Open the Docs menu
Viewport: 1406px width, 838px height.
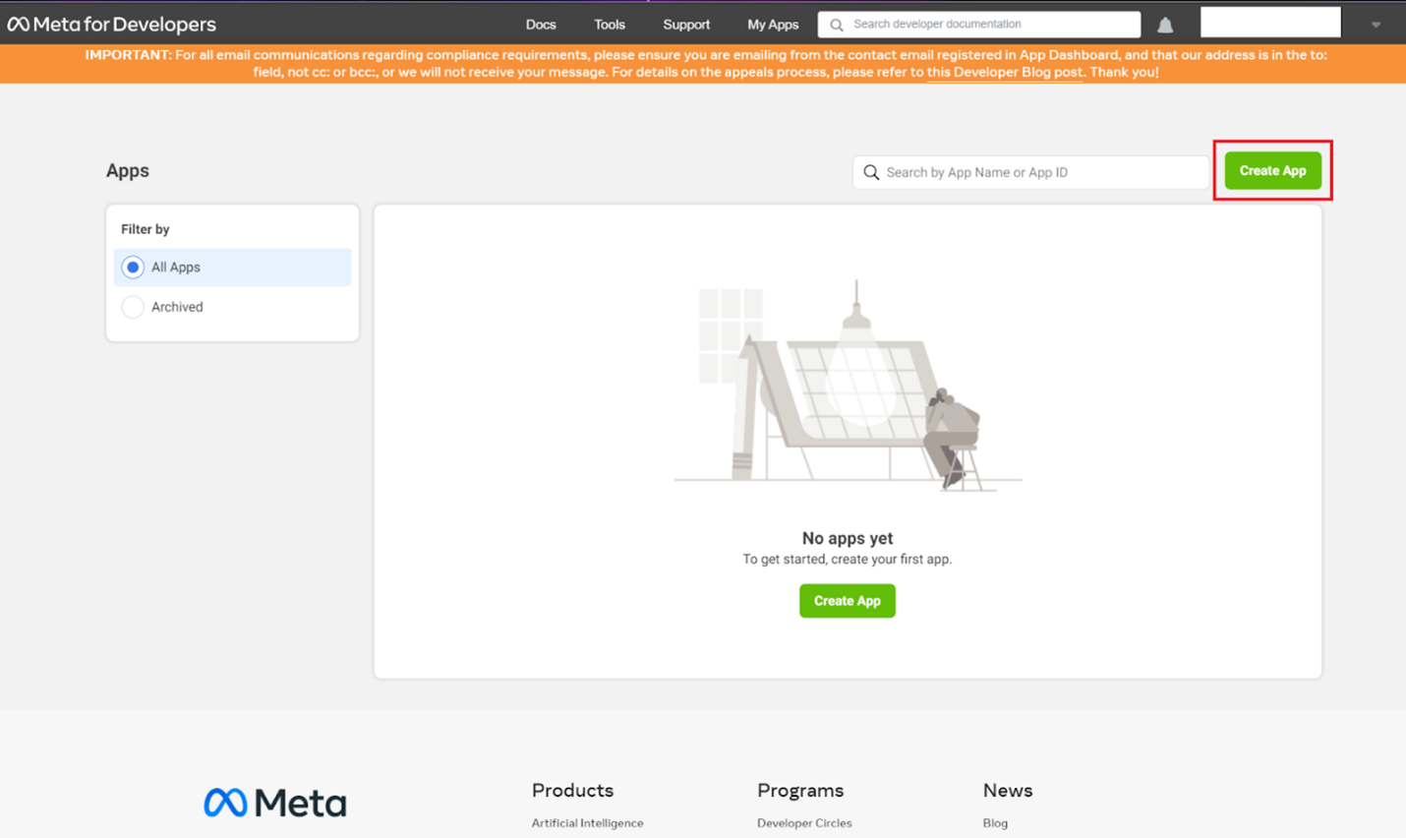point(541,25)
